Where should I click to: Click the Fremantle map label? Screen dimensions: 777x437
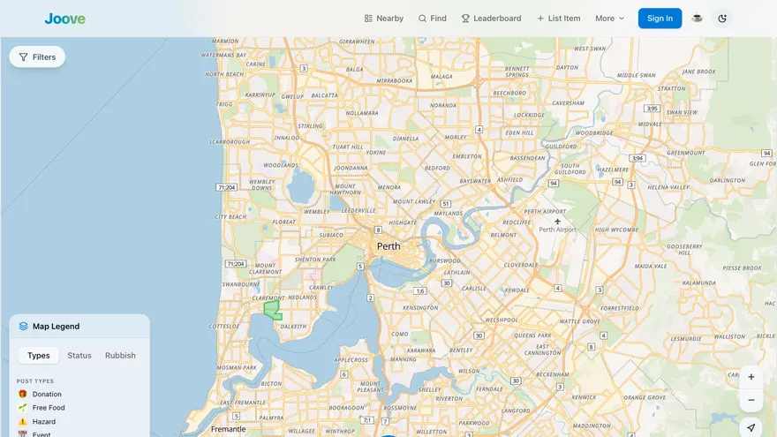click(228, 429)
